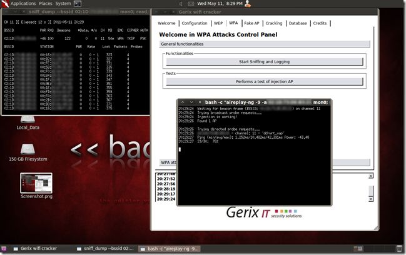Open the Applications menu
The image size is (406, 255).
coord(23,4)
